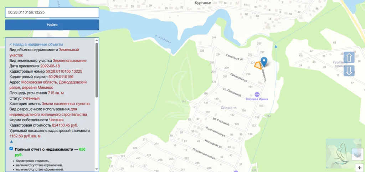Select the orange highlighted land parcel

click(258, 66)
